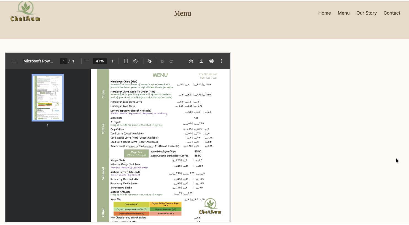Image resolution: width=409 pixels, height=225 pixels.
Task: Click the Mango Shake menu item
Action: (118, 160)
